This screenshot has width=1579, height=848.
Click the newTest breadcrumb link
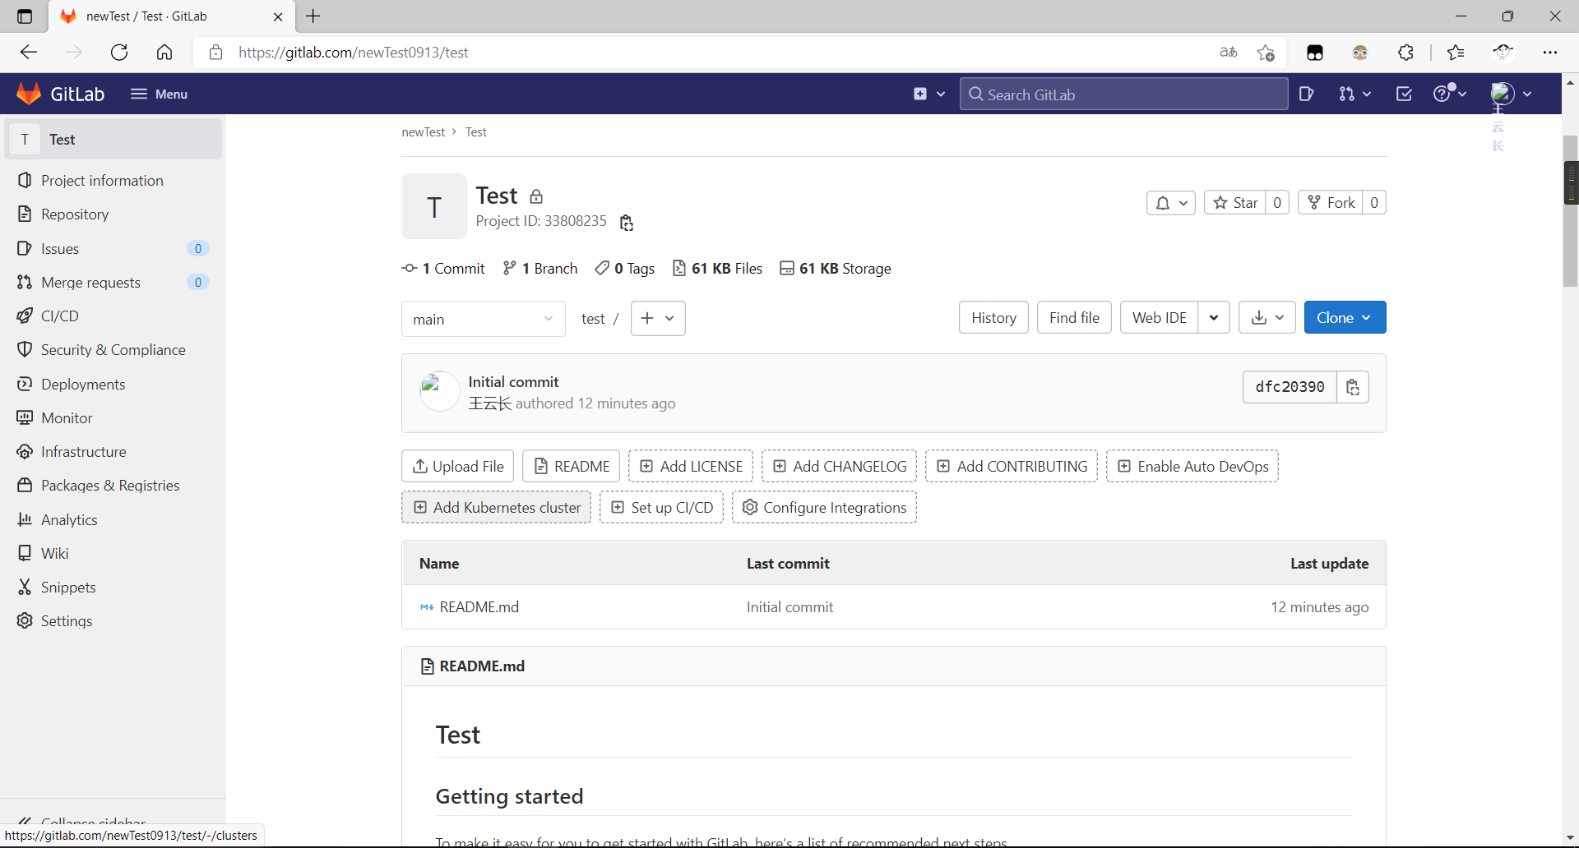(423, 132)
